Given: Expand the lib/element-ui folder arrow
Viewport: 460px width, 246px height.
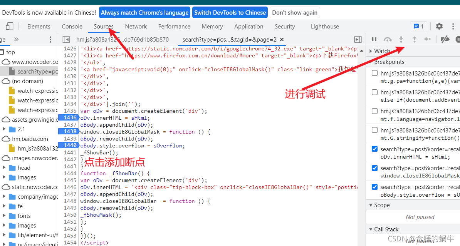Looking at the screenshot, I should (x=4, y=235).
